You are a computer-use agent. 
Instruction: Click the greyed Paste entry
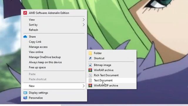click(54, 74)
